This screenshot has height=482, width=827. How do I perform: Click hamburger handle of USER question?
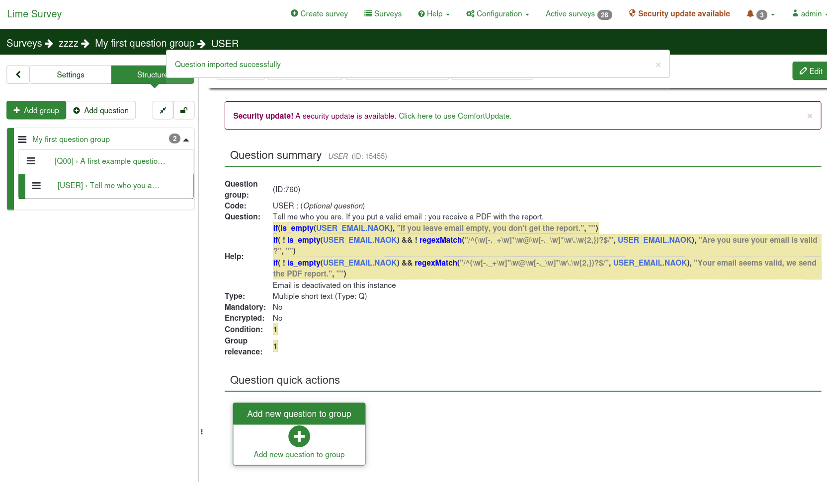[36, 186]
